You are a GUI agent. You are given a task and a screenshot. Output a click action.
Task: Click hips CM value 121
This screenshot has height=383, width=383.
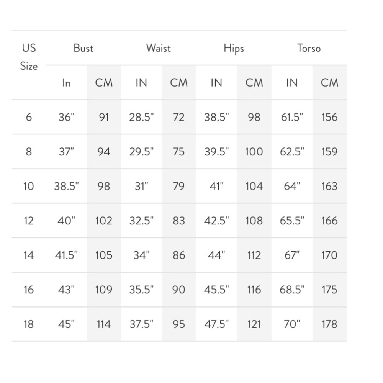click(x=254, y=324)
